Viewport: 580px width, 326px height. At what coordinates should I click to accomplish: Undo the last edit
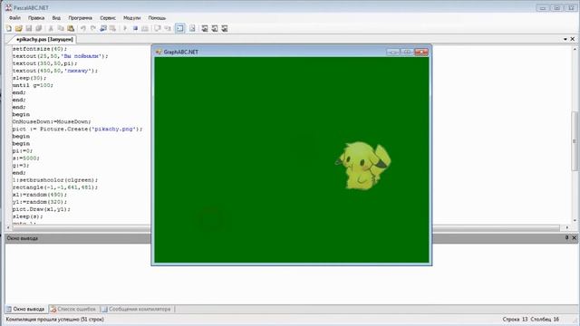[83, 28]
